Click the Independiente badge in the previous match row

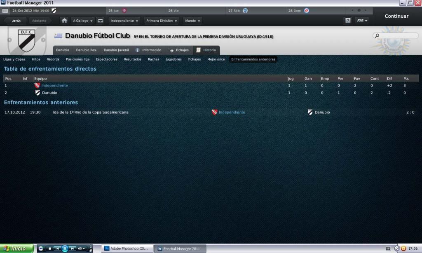[x=214, y=112]
